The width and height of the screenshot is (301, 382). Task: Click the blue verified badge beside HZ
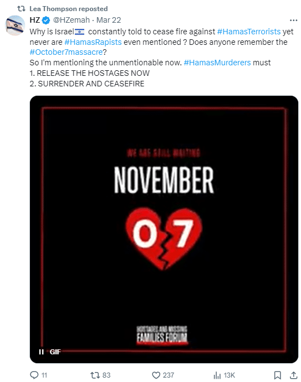tap(46, 20)
